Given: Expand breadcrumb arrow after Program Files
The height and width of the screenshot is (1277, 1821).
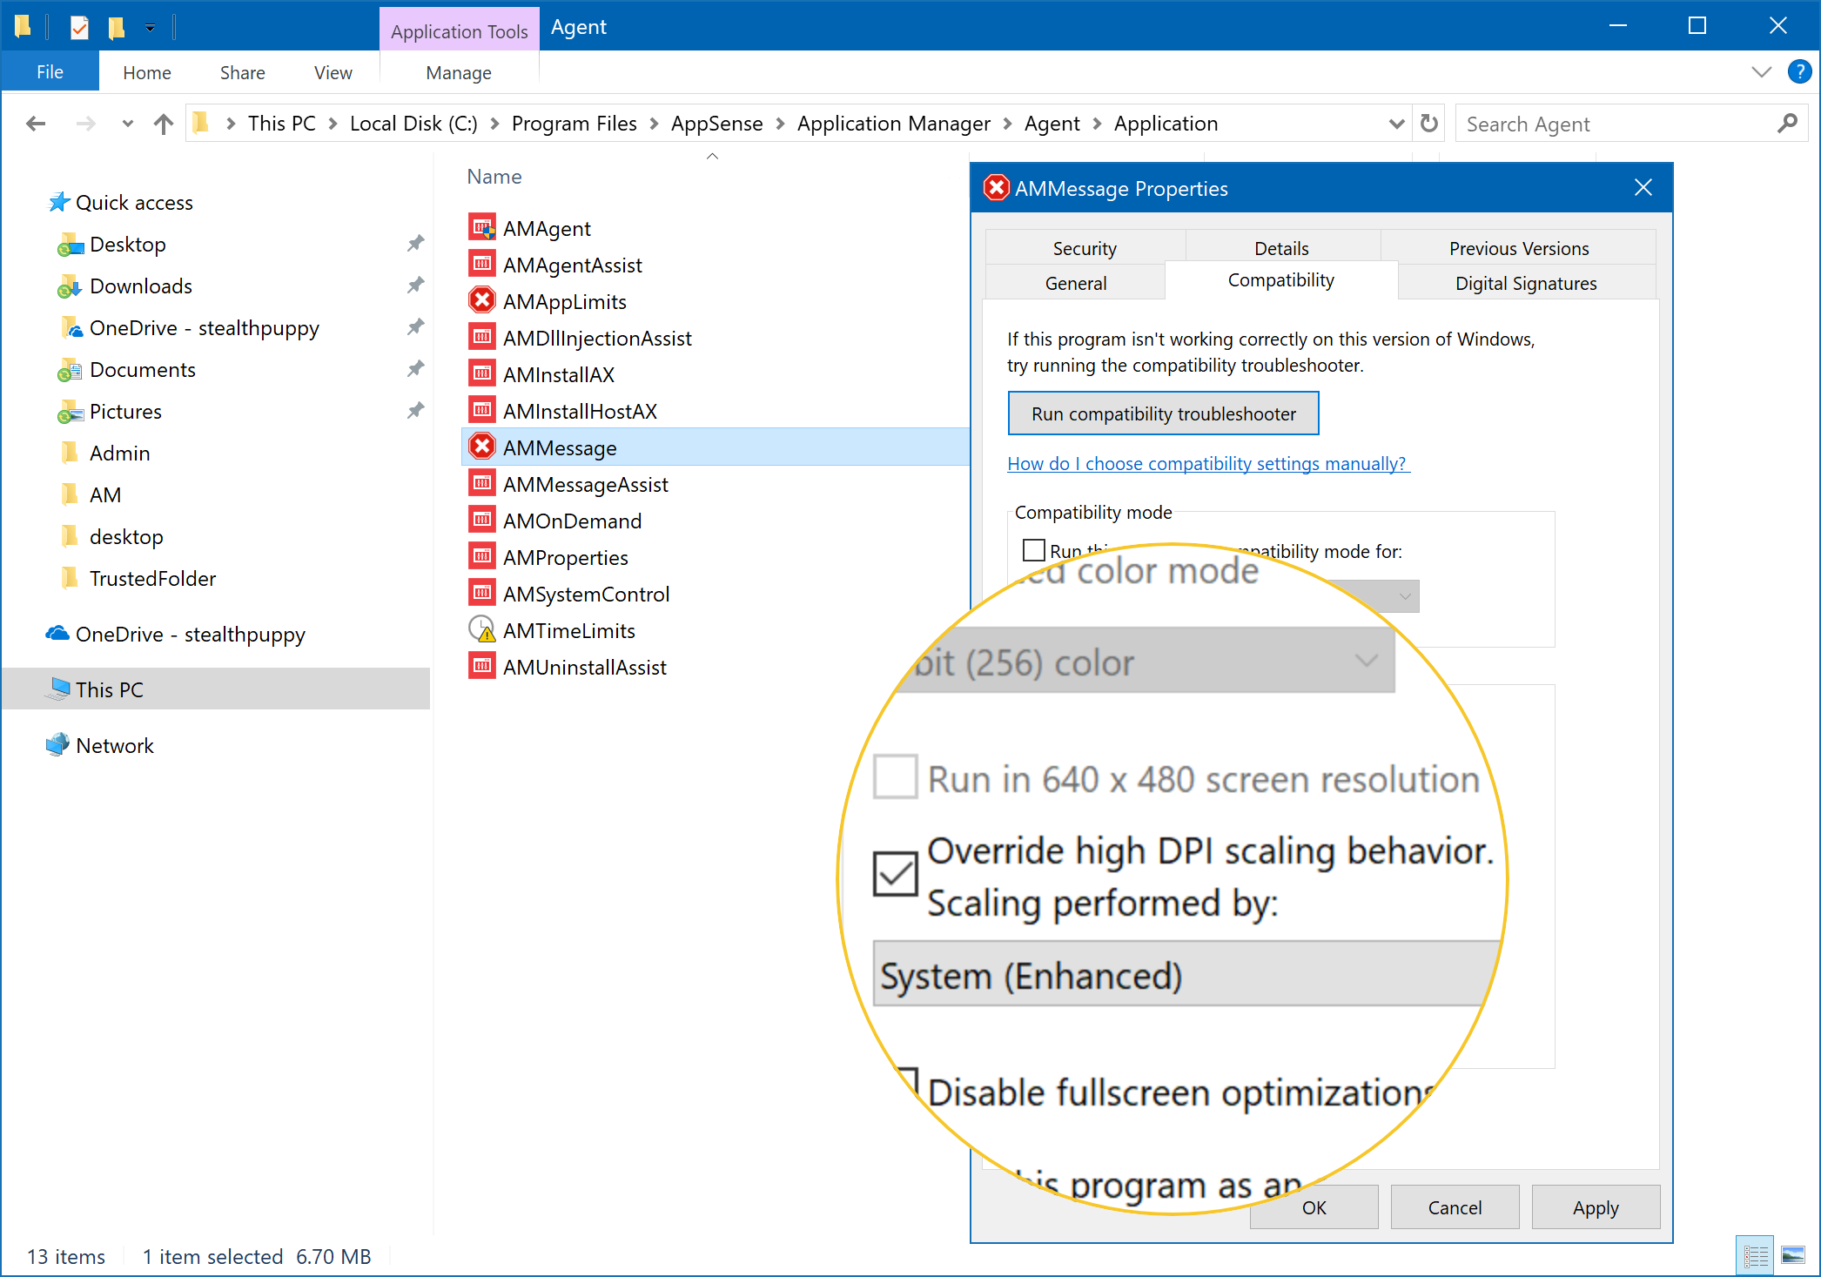Looking at the screenshot, I should click(654, 124).
